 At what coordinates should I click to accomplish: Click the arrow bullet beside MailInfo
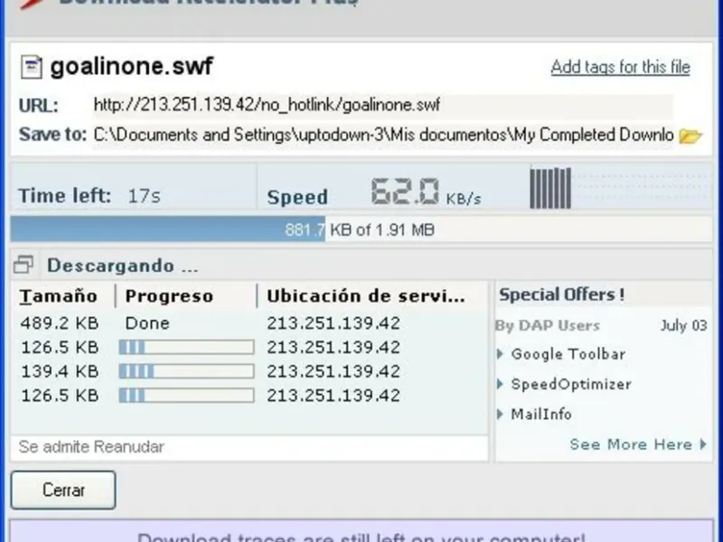[x=502, y=414]
